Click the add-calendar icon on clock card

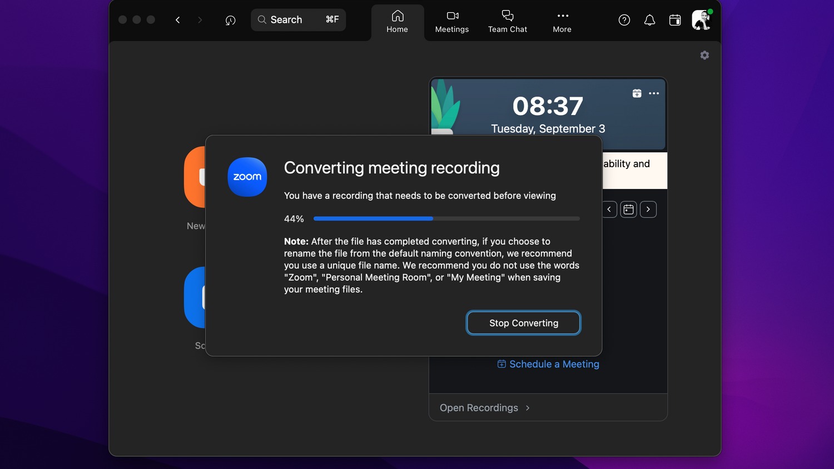[x=637, y=93]
